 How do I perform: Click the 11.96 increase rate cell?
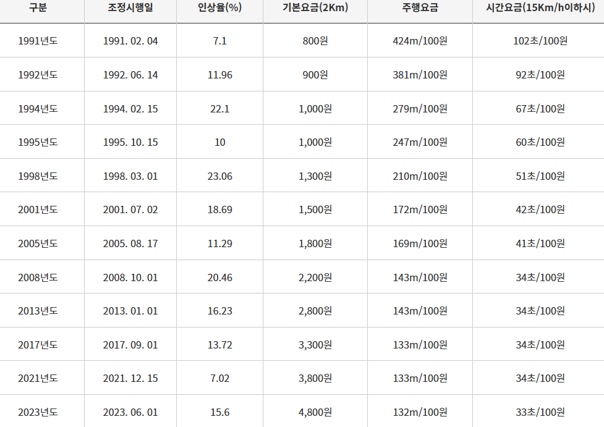click(x=219, y=75)
